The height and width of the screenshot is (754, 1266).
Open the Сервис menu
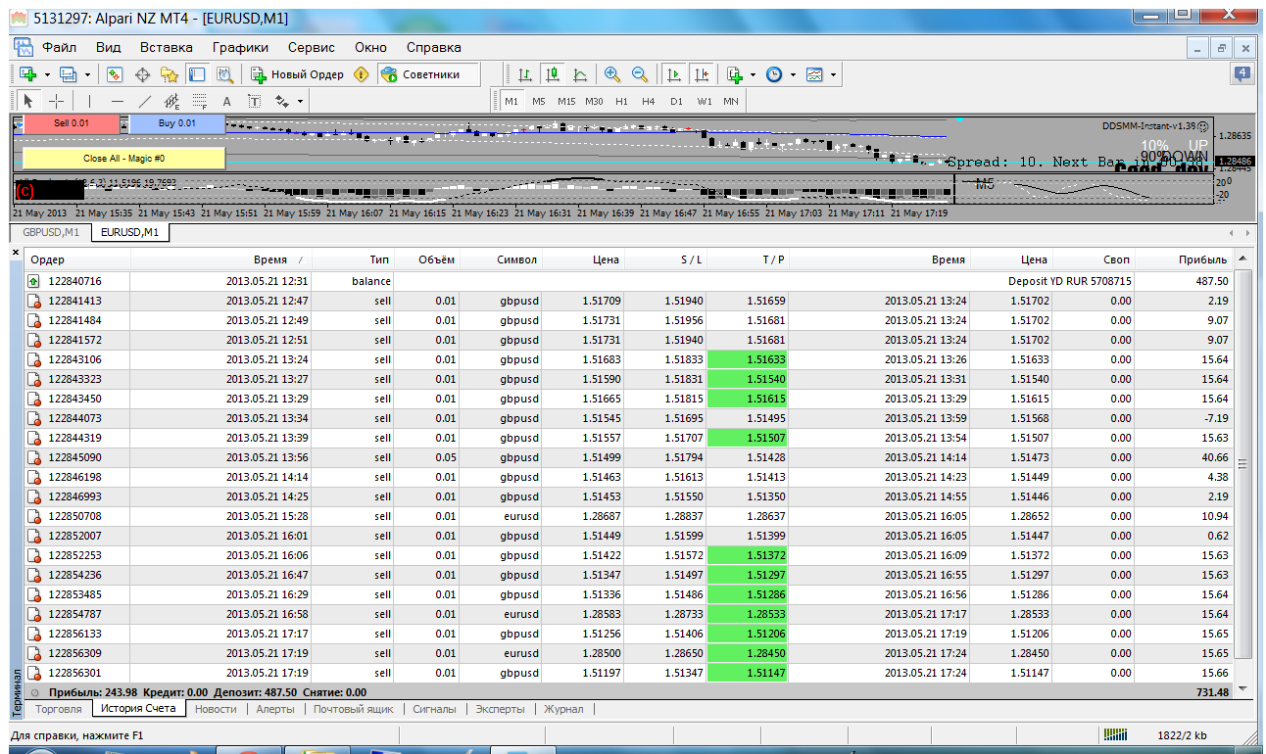click(311, 47)
